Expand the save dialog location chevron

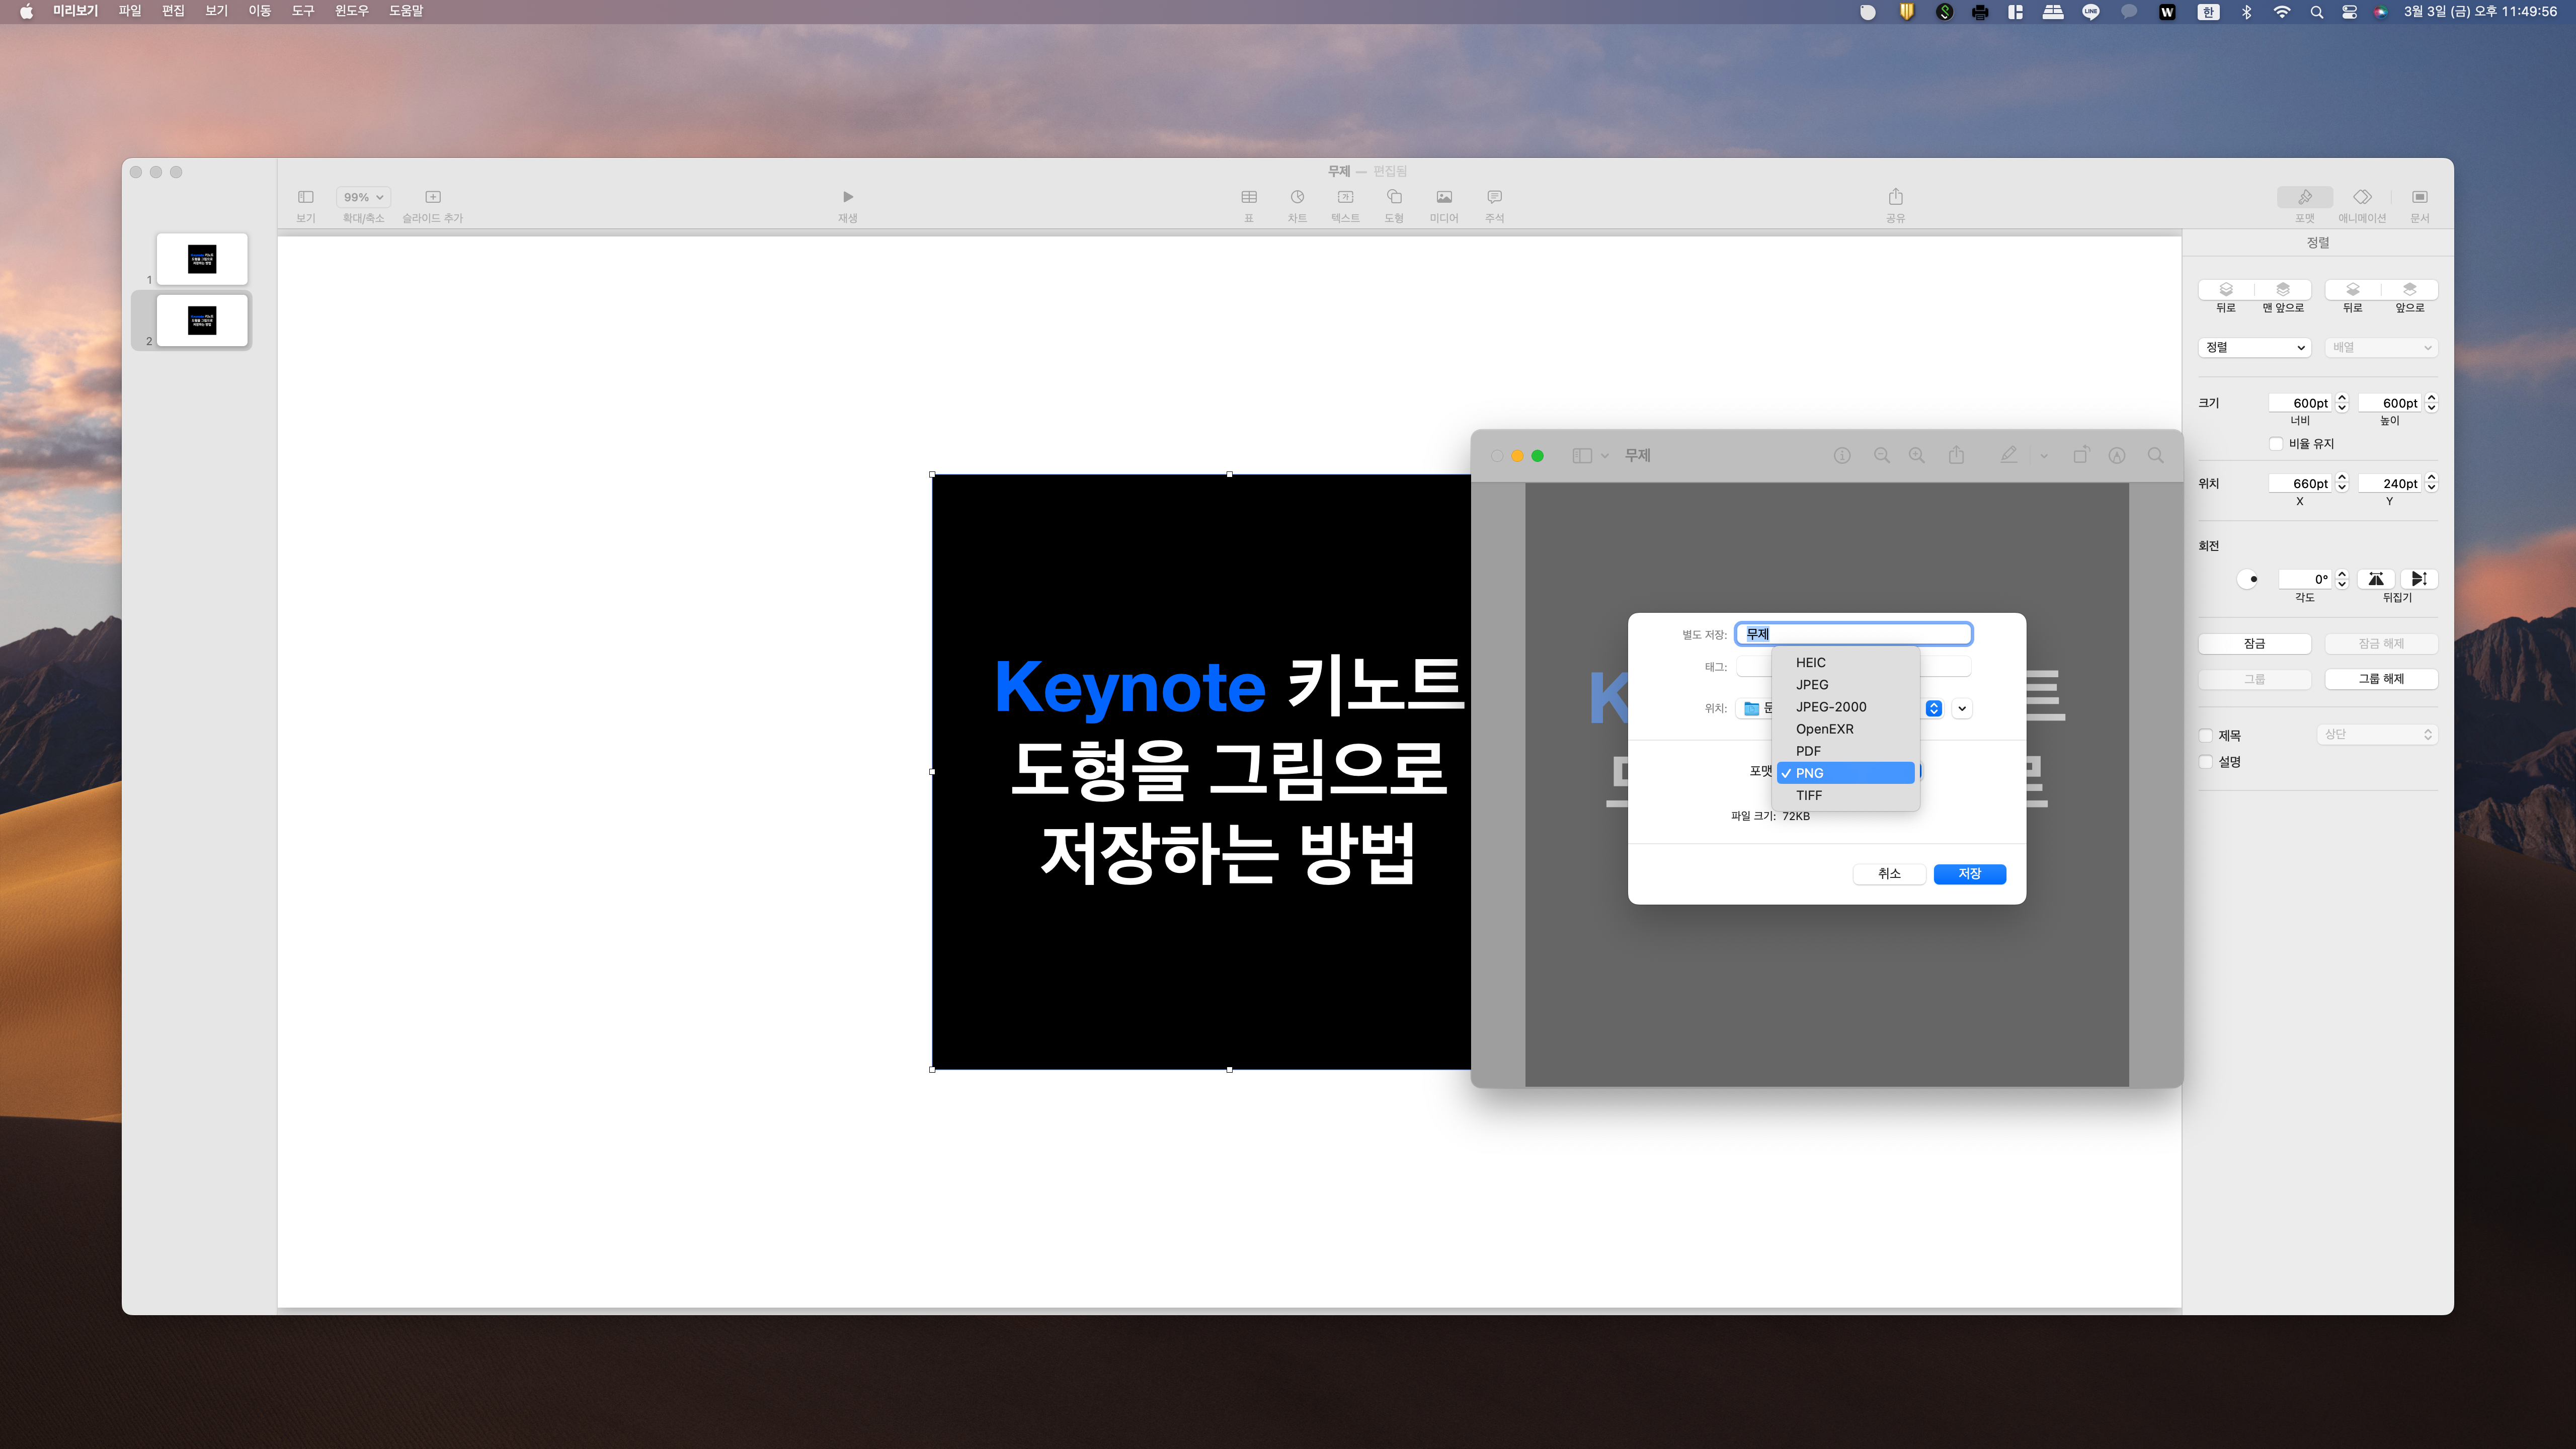point(1962,708)
